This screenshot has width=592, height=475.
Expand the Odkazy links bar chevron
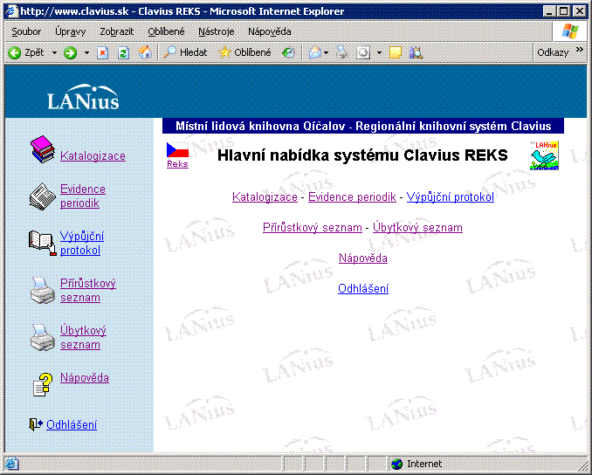coord(580,50)
